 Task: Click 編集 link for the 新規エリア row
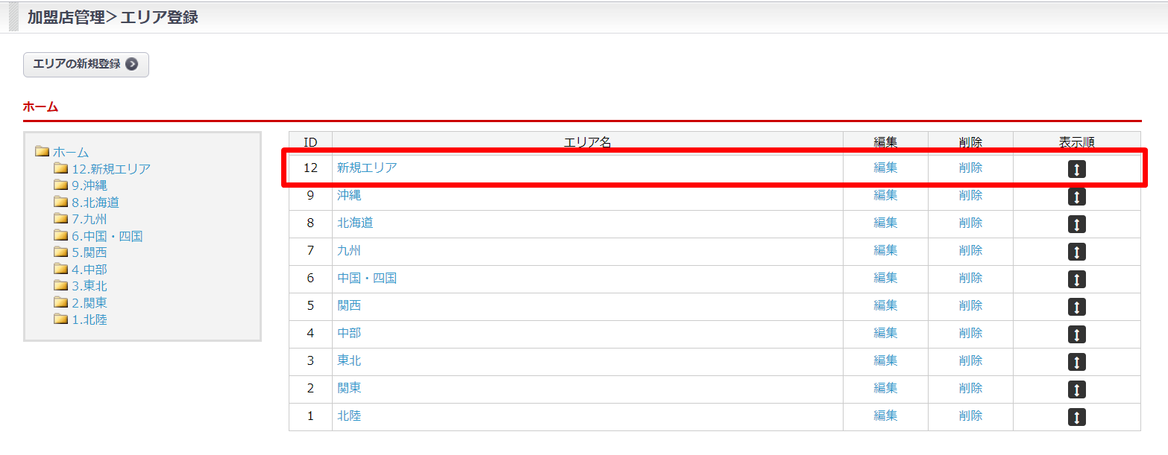[x=885, y=168]
